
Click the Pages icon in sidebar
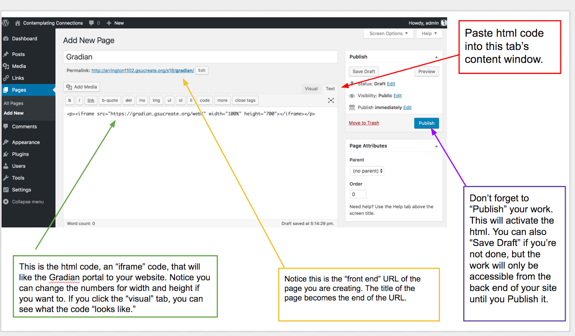pos(6,90)
